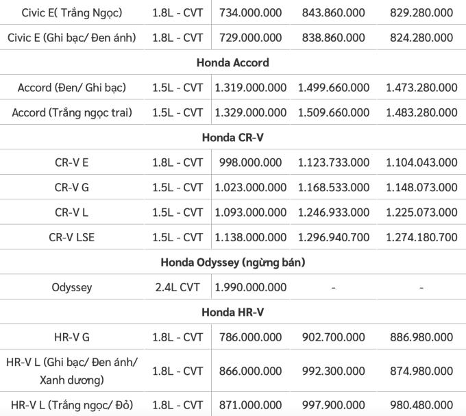Screen dimensions: 466x416
Task: Click the Honda CR-V section header
Action: 232,138
